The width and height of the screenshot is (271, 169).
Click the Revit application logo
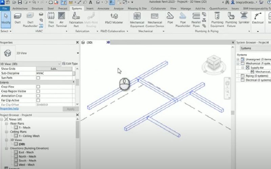click(2, 2)
